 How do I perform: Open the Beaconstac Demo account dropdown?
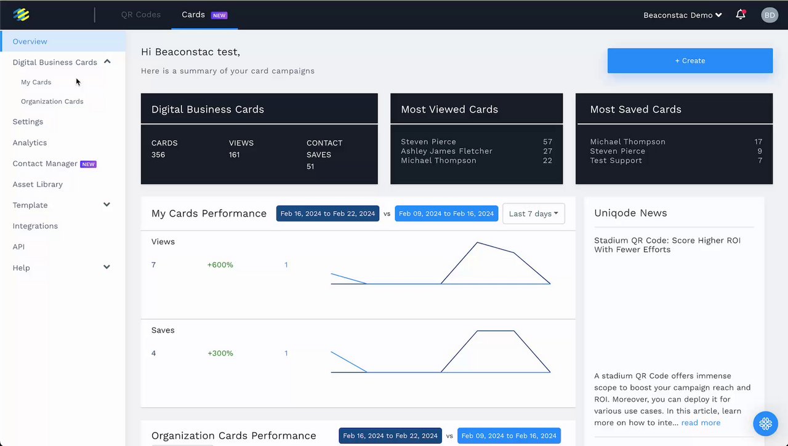(682, 15)
